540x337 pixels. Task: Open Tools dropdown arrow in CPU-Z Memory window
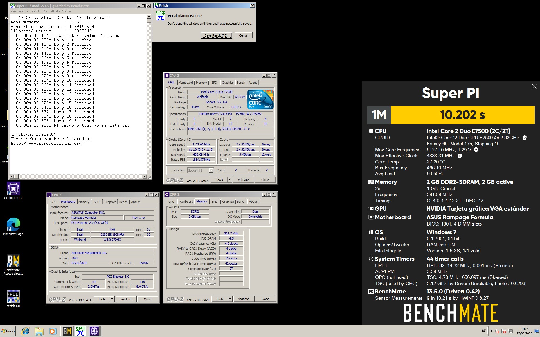pos(230,299)
